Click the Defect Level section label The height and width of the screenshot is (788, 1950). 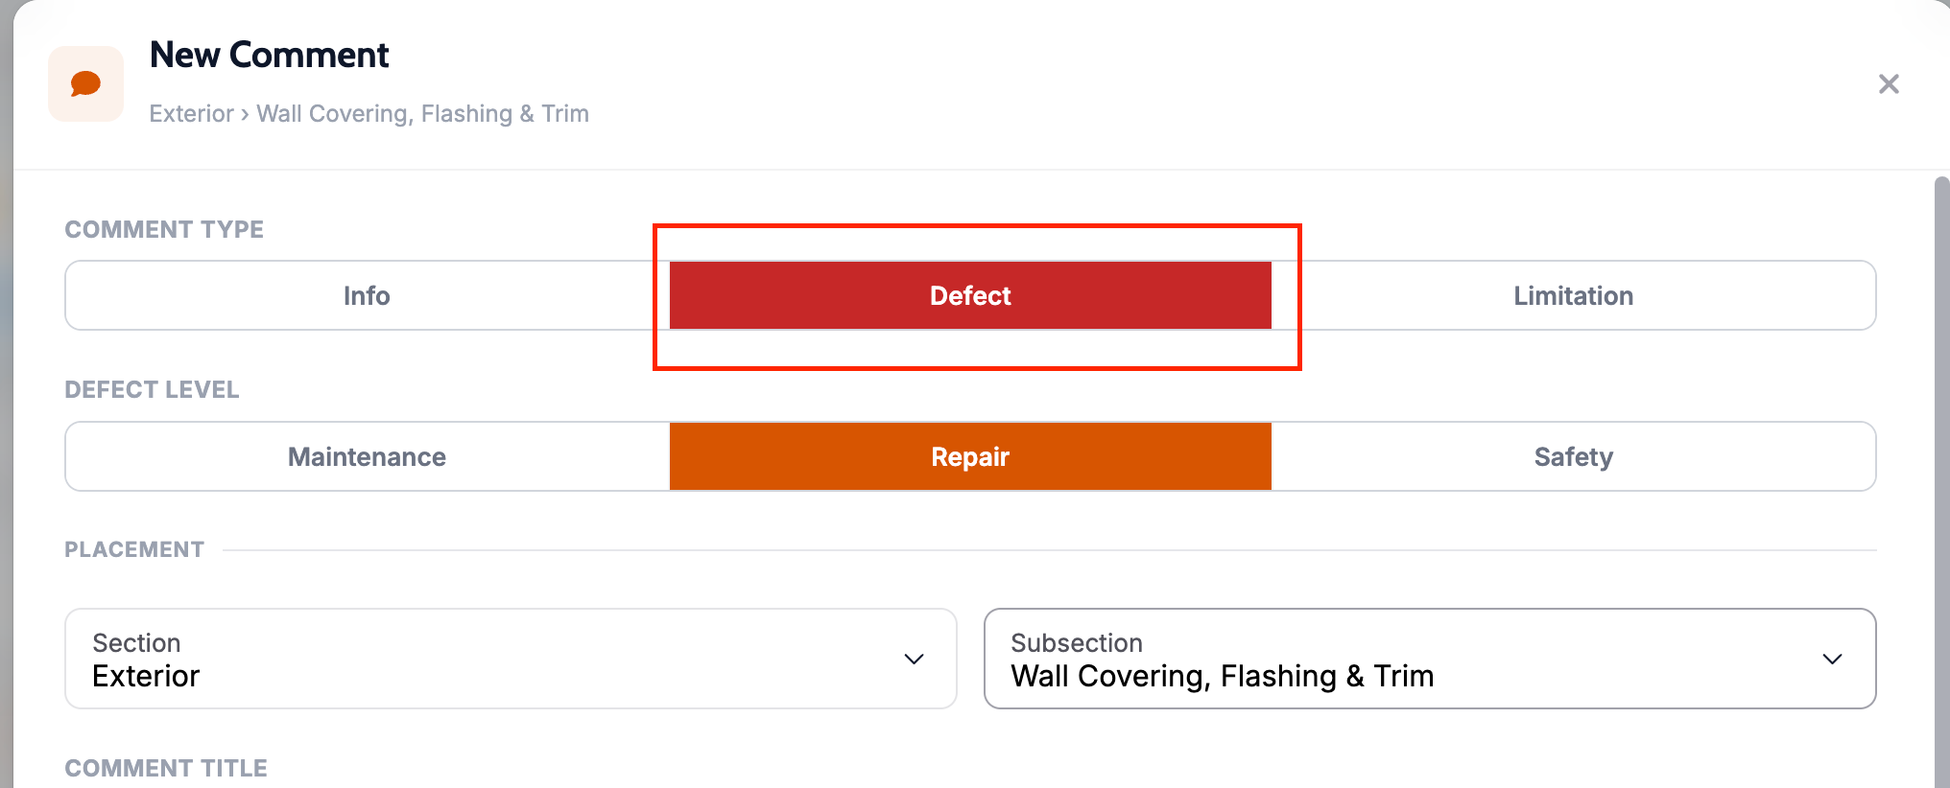coord(152,389)
